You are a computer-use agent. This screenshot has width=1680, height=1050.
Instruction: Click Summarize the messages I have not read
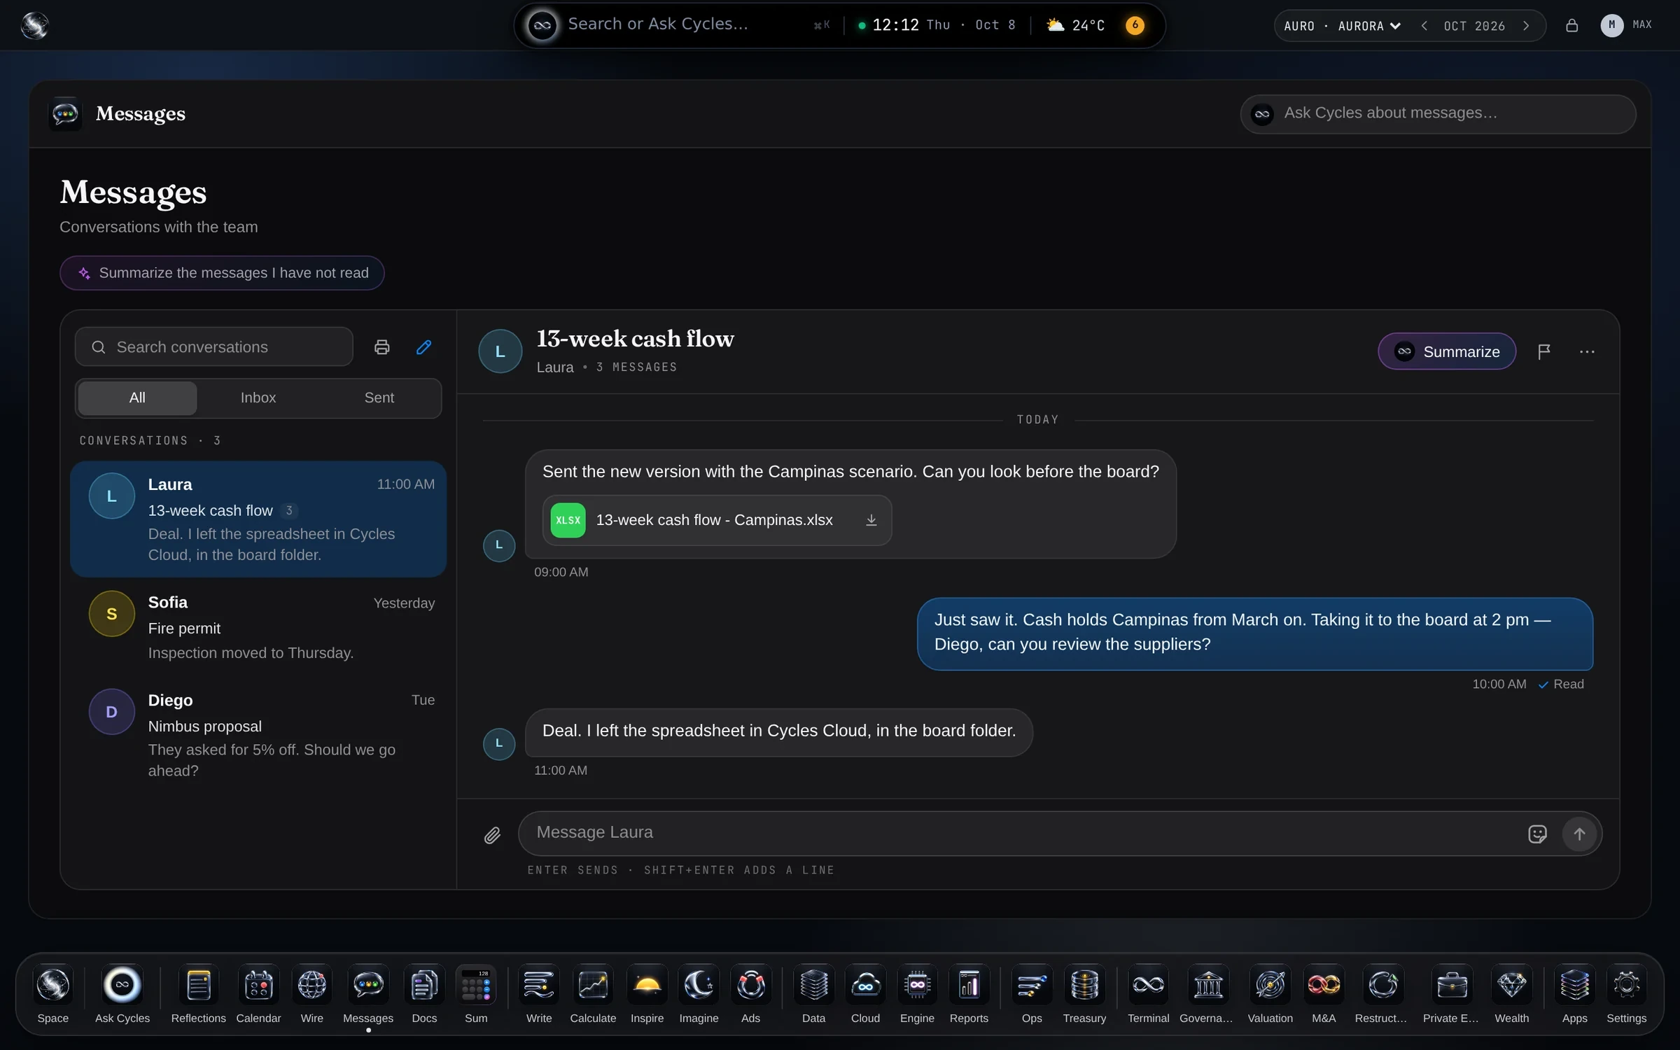click(222, 273)
